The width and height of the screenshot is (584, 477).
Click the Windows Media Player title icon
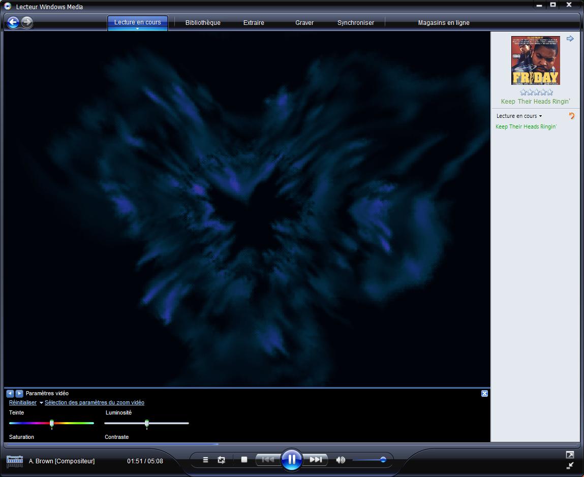[x=8, y=6]
